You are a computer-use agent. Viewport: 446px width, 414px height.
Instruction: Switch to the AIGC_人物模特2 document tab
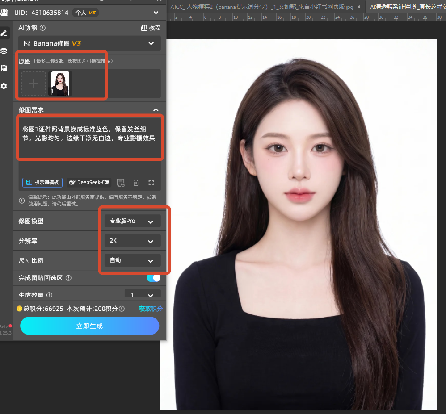(262, 7)
